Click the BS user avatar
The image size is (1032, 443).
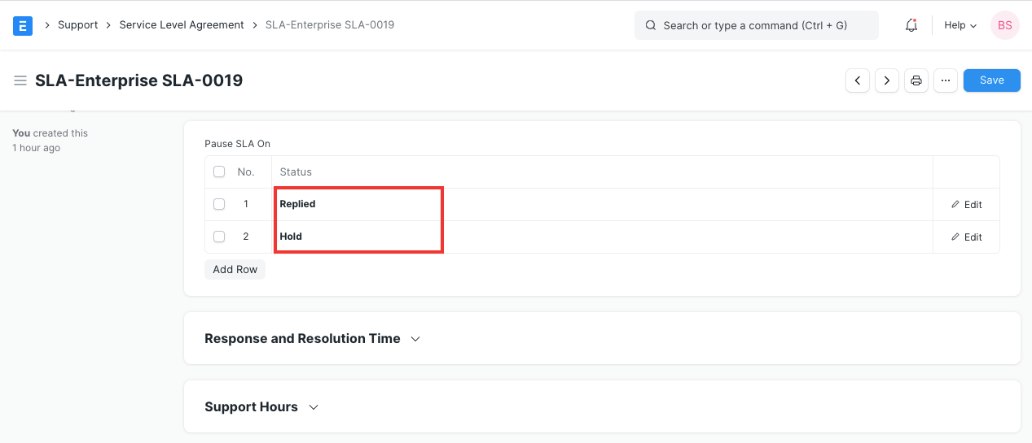(x=1004, y=25)
